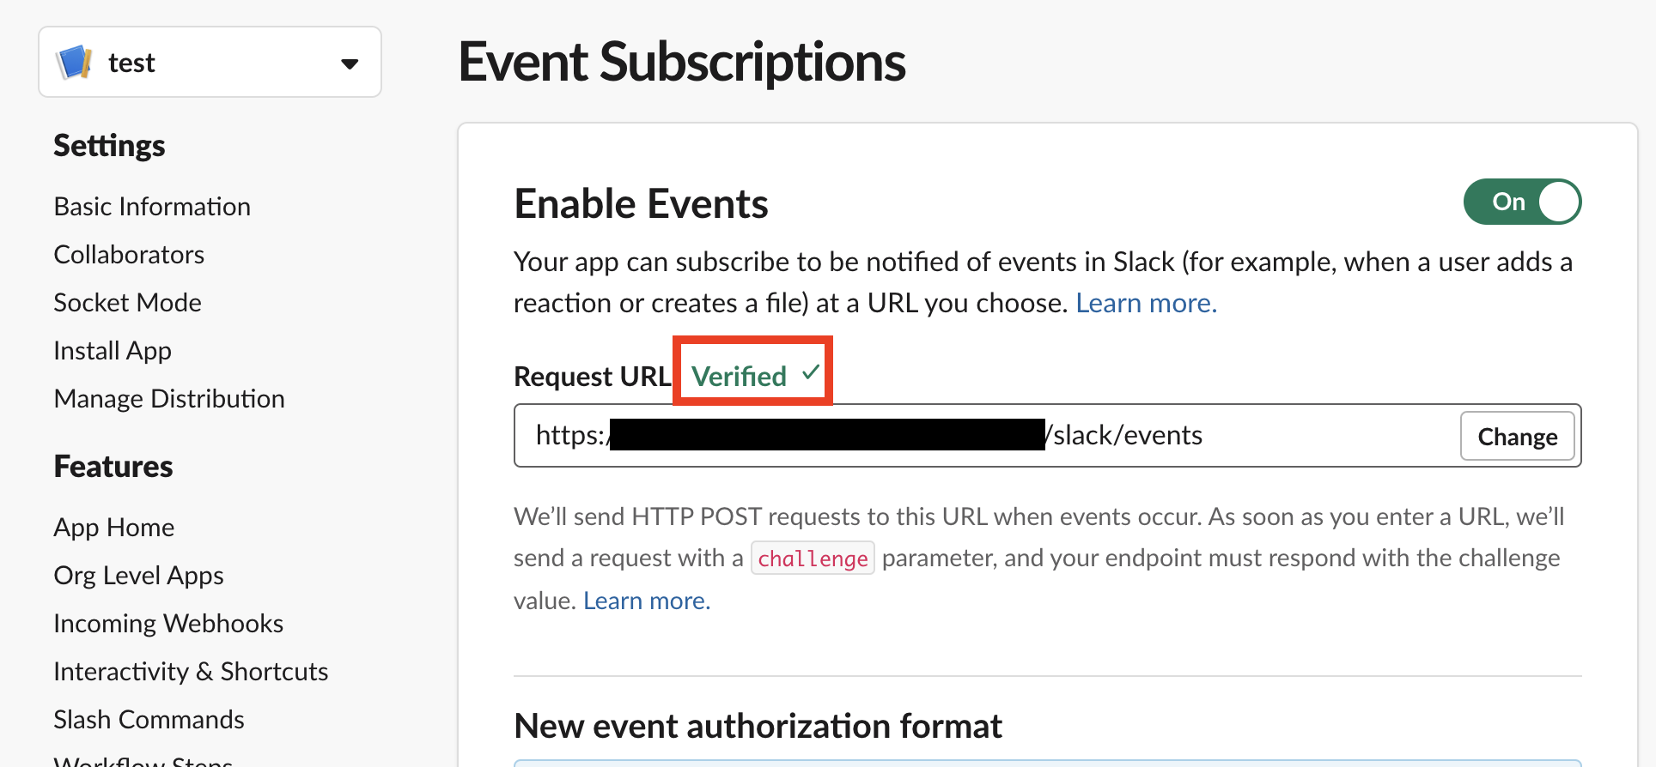Click the challenge parameter code snippet

[x=812, y=558]
